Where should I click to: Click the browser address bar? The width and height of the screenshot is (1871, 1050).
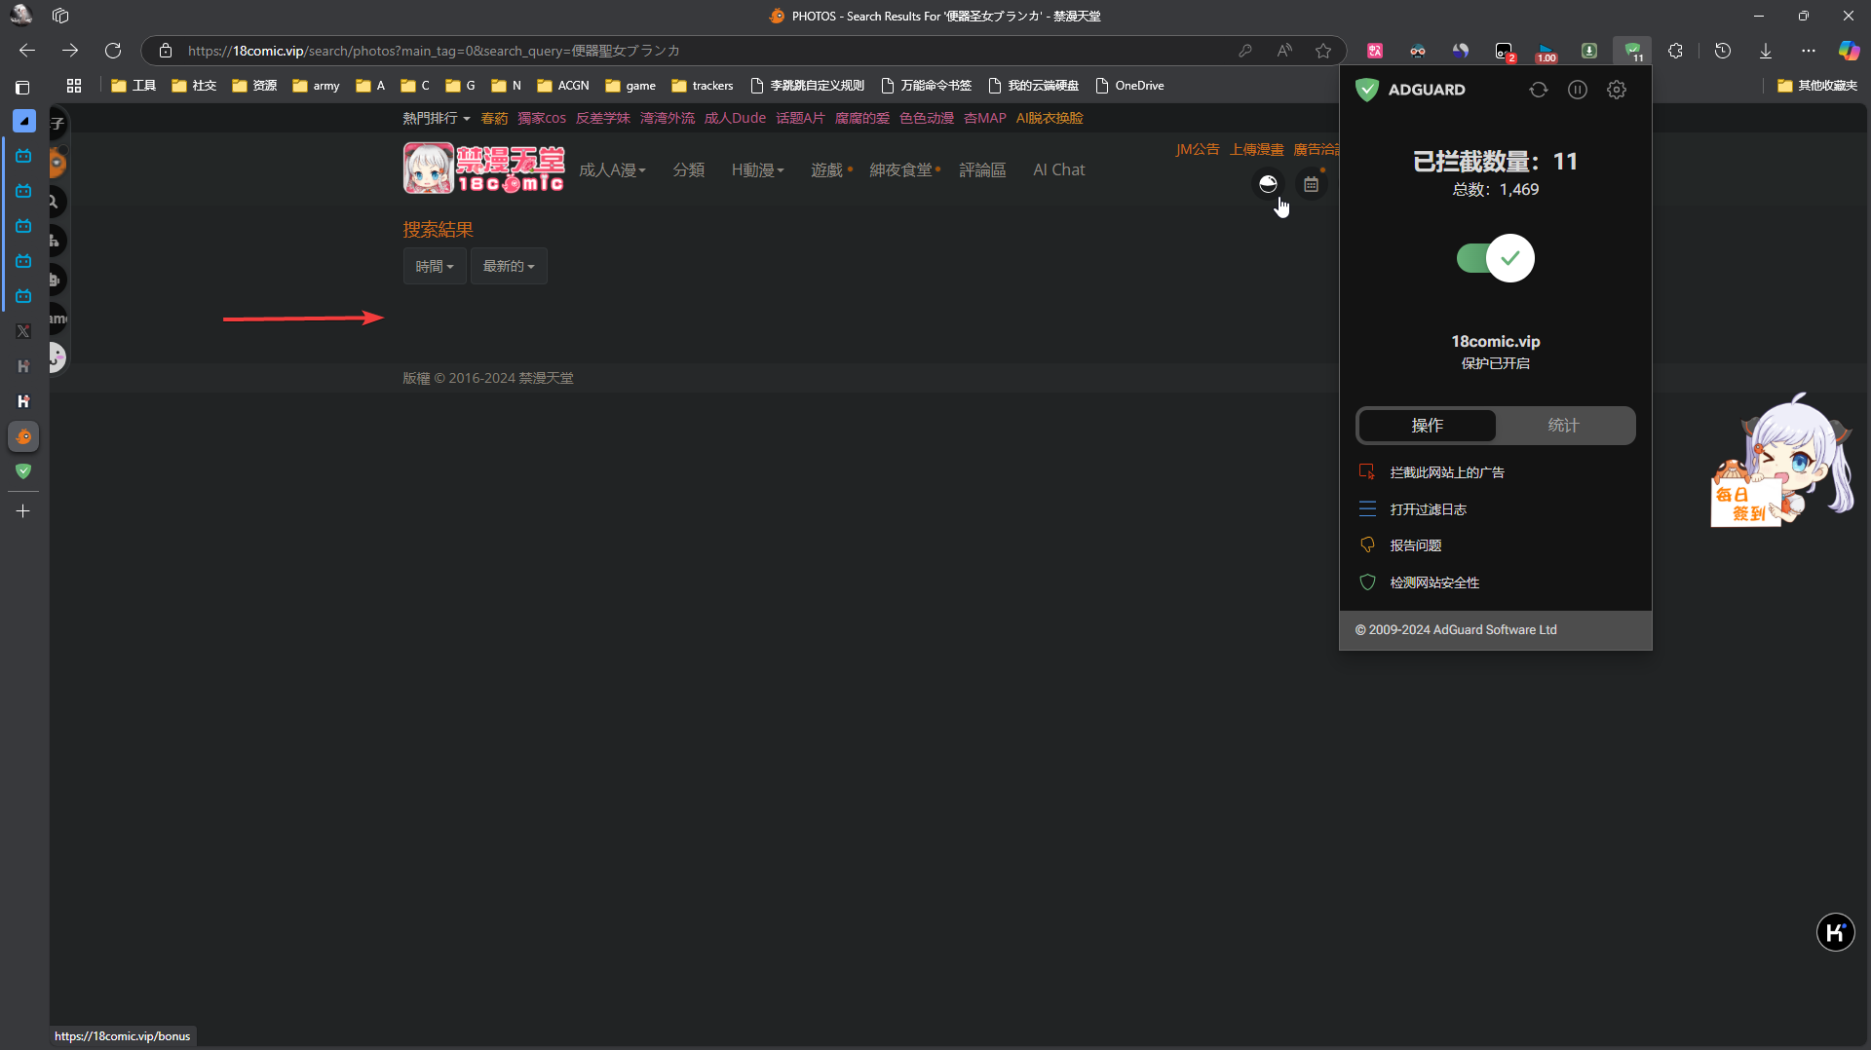click(682, 51)
